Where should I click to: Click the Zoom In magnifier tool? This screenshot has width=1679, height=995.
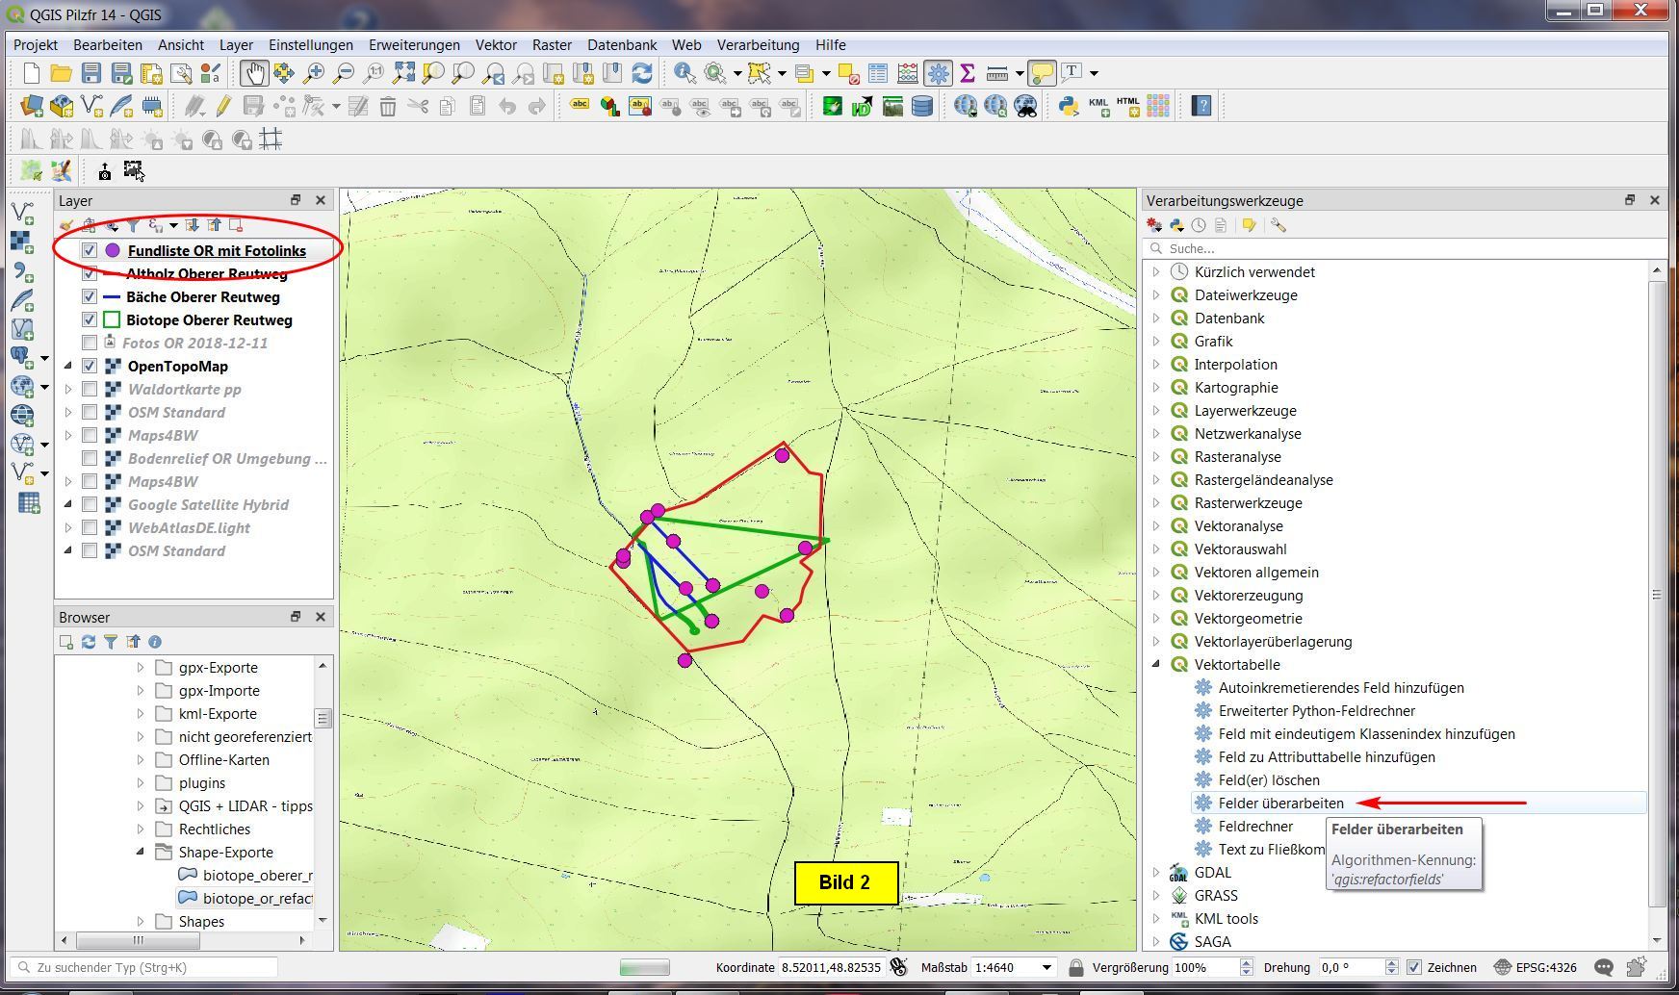point(314,73)
